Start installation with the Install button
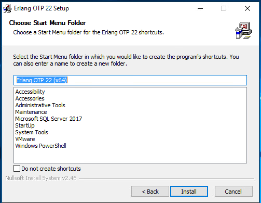The image size is (261, 203). (189, 192)
